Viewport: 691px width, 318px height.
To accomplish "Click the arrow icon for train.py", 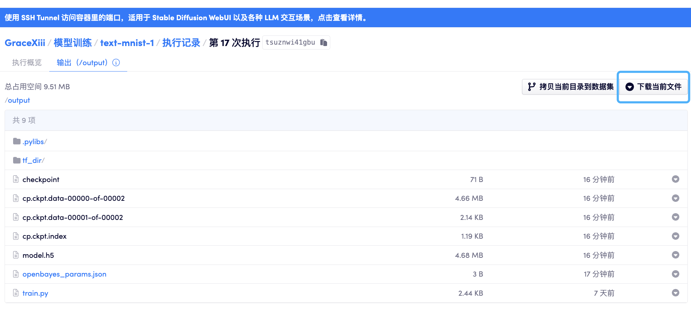I will point(675,293).
